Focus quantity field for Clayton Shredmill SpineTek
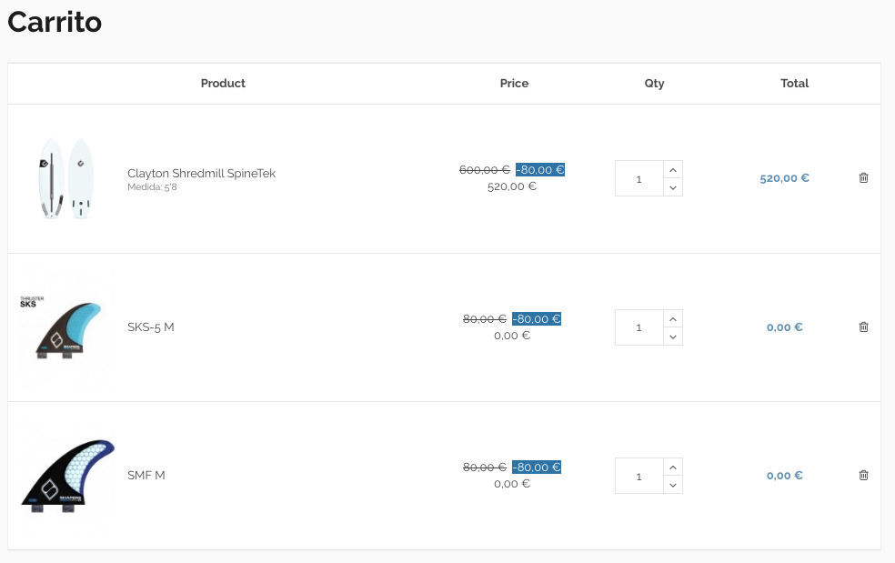The width and height of the screenshot is (895, 563). tap(639, 178)
